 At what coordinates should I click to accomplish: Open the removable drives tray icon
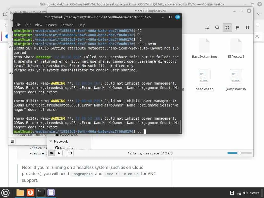point(232,193)
